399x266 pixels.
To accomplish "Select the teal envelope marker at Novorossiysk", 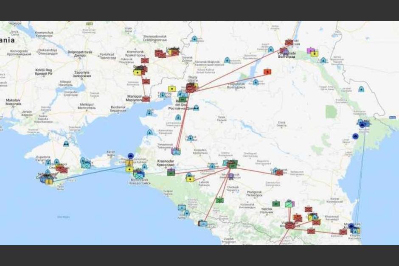I will 139,176.
